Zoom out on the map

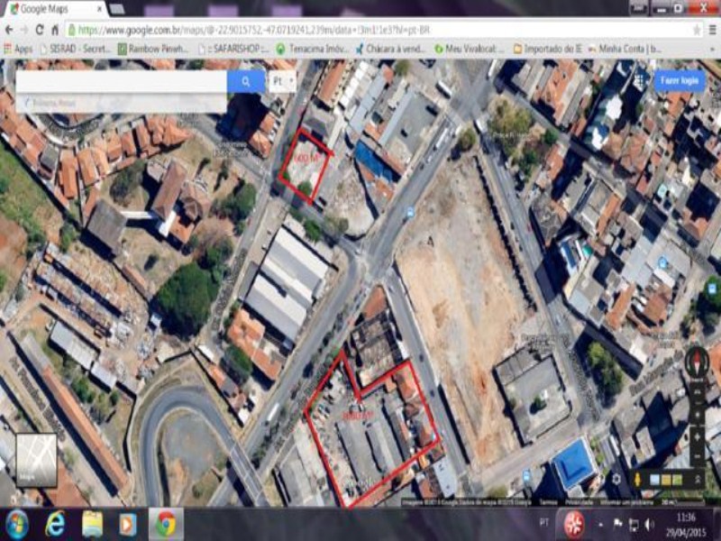(698, 455)
